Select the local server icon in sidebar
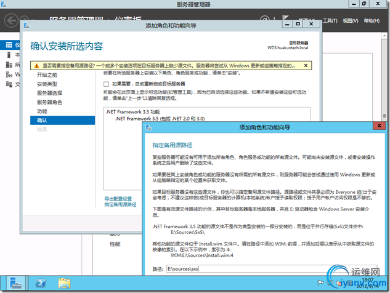The height and width of the screenshot is (293, 390). tap(9, 55)
